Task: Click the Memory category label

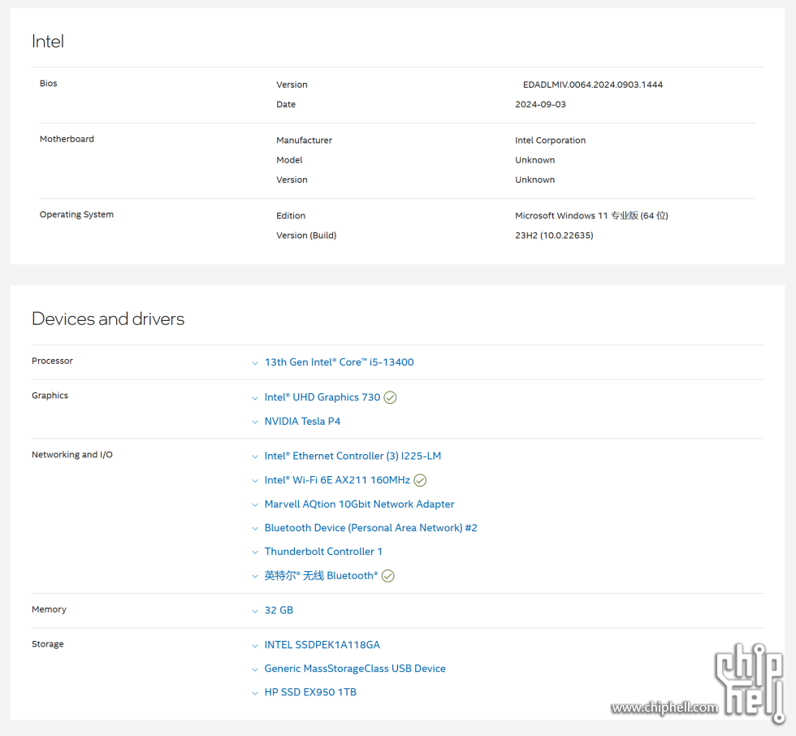Action: point(49,609)
